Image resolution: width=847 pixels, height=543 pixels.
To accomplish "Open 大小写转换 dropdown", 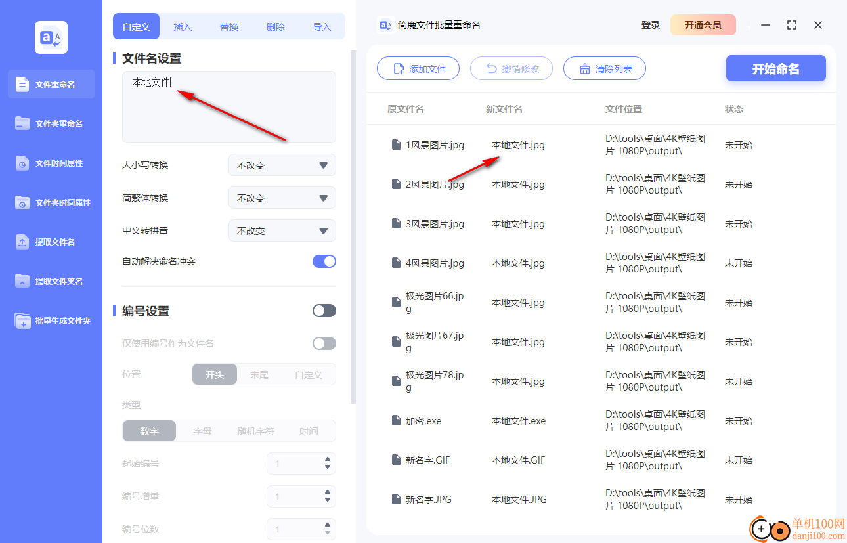I will point(282,165).
